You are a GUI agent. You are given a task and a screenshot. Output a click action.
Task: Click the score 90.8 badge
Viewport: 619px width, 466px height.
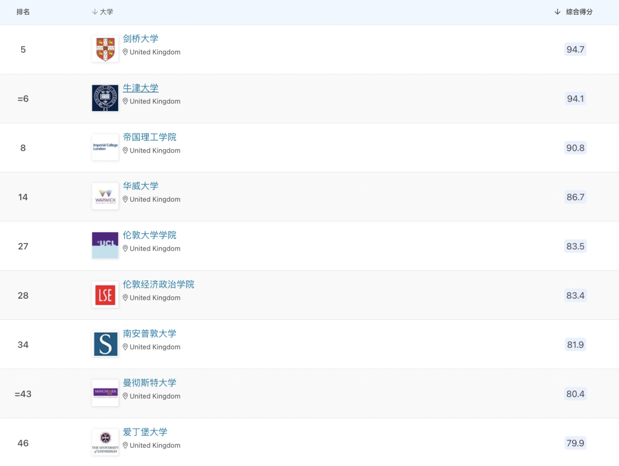[575, 148]
